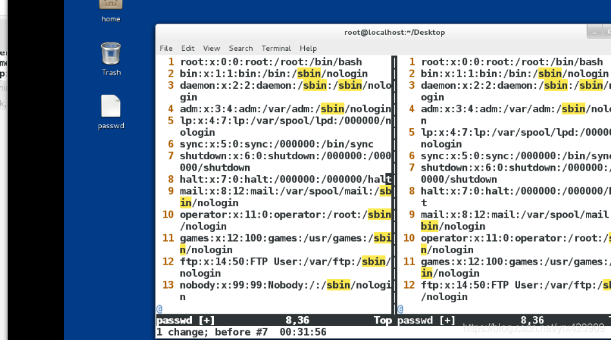Open the View menu

[211, 48]
